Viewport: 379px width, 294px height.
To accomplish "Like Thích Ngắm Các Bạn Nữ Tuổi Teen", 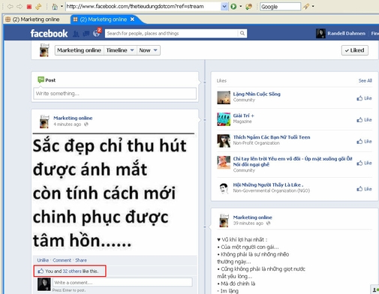I will (364, 141).
